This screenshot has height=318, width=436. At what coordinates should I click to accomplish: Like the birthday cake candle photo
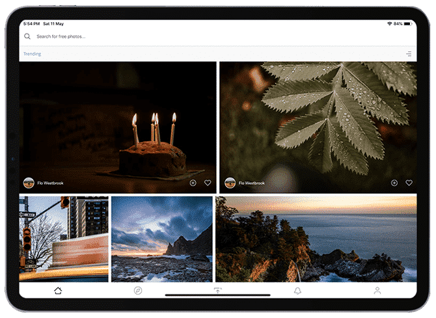coord(208,183)
